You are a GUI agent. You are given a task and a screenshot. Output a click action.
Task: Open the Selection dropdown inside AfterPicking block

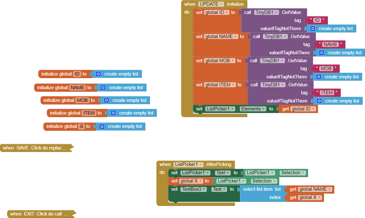[303, 173]
